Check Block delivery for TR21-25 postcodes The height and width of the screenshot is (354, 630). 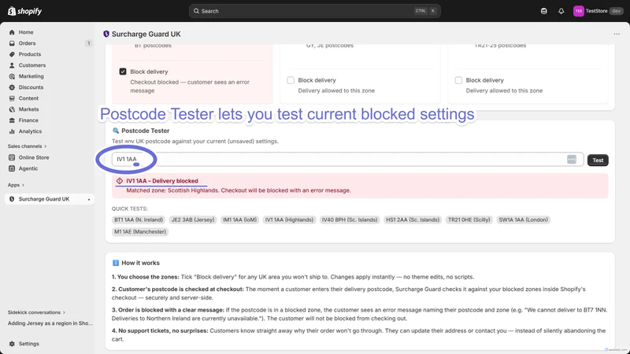(458, 80)
